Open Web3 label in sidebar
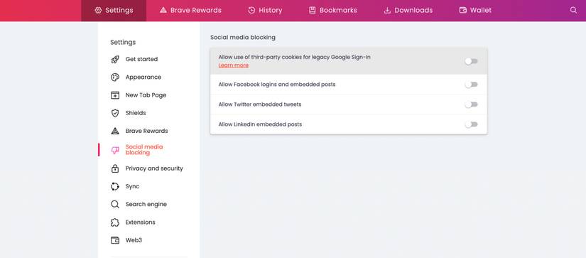Image resolution: width=586 pixels, height=258 pixels. (x=134, y=240)
